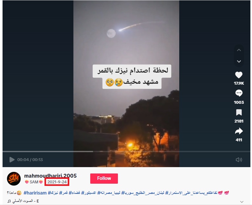252x205 pixels.
Task: Open #haririsam hashtag link
Action: [35, 193]
